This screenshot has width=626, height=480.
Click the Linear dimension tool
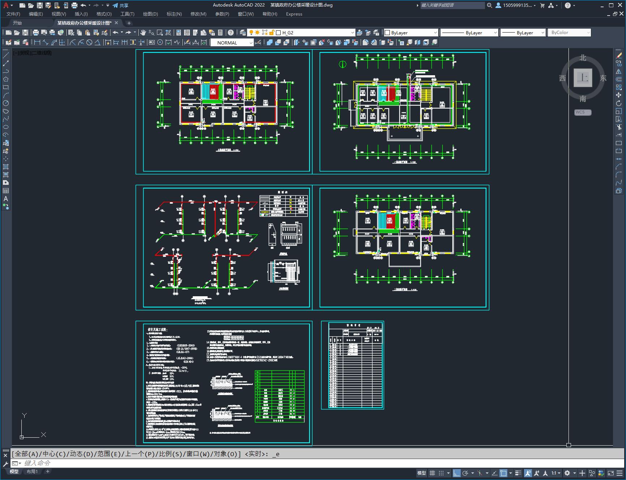tap(37, 43)
